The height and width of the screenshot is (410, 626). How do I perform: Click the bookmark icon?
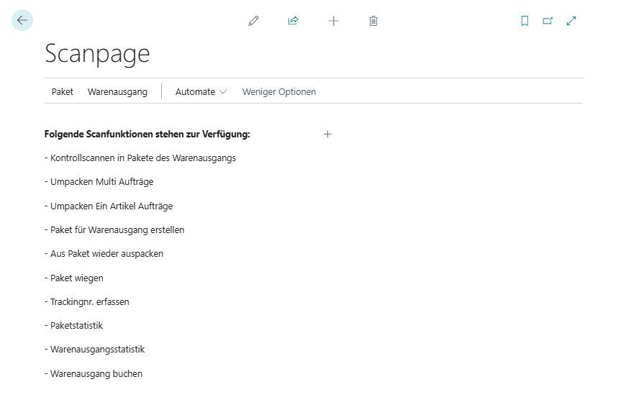click(525, 21)
